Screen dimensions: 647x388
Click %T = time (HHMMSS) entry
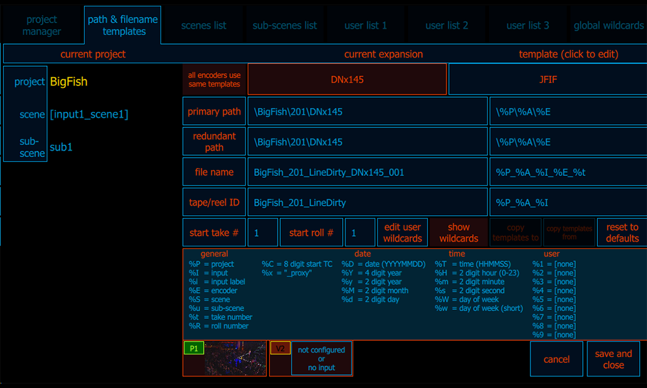473,264
